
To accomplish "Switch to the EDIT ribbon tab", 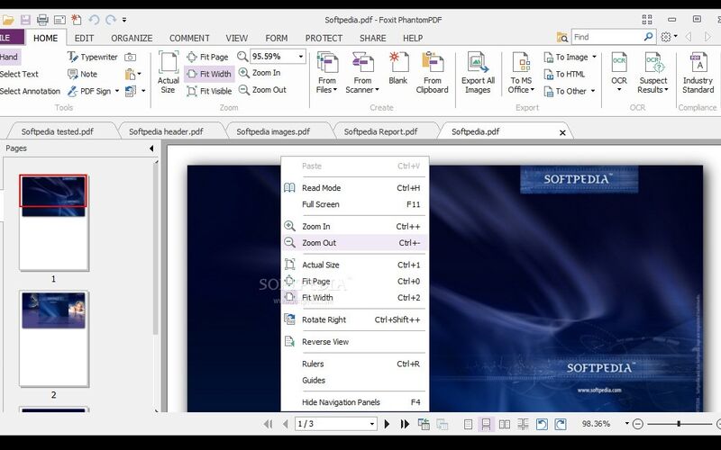I will point(84,38).
